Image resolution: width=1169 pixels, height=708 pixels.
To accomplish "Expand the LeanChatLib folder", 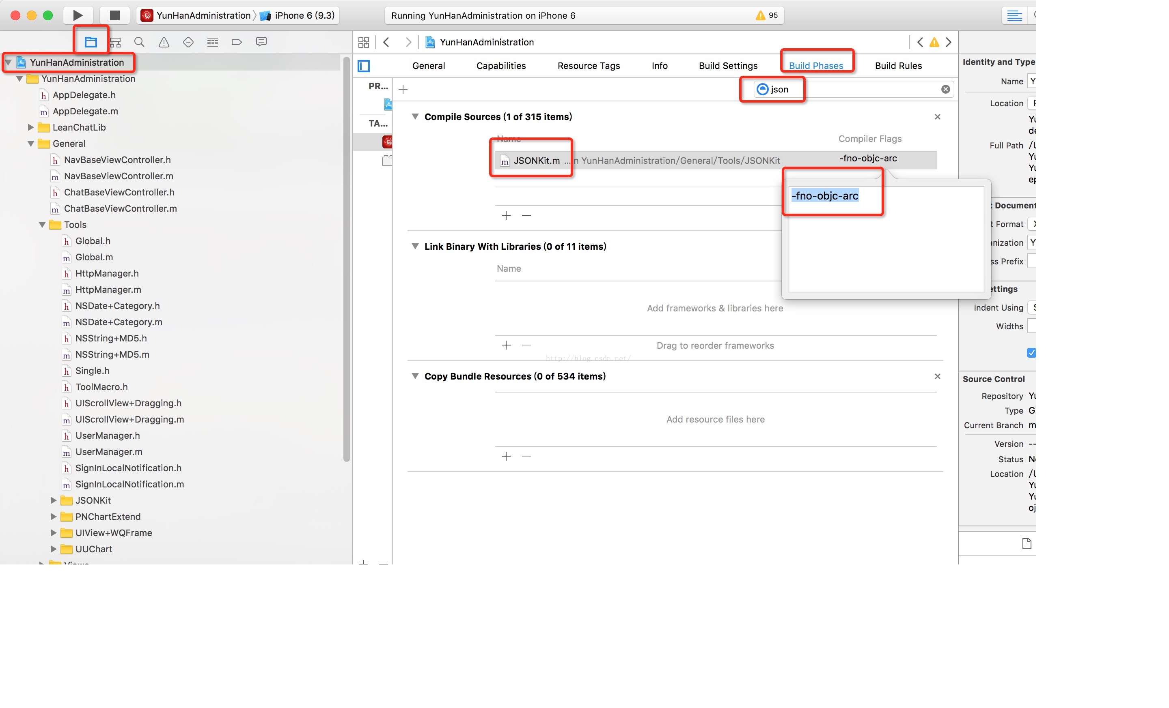I will 31,127.
